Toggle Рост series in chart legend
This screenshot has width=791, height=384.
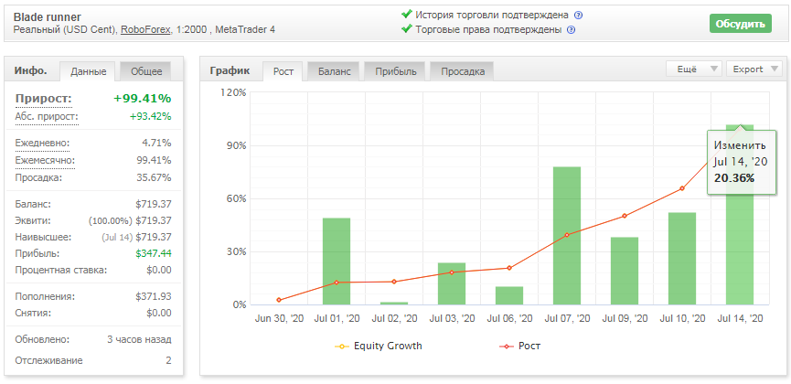tap(506, 347)
